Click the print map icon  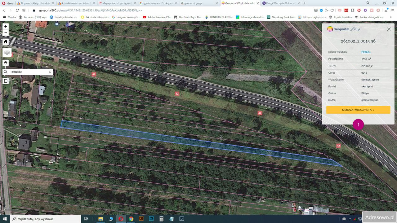coord(5,63)
